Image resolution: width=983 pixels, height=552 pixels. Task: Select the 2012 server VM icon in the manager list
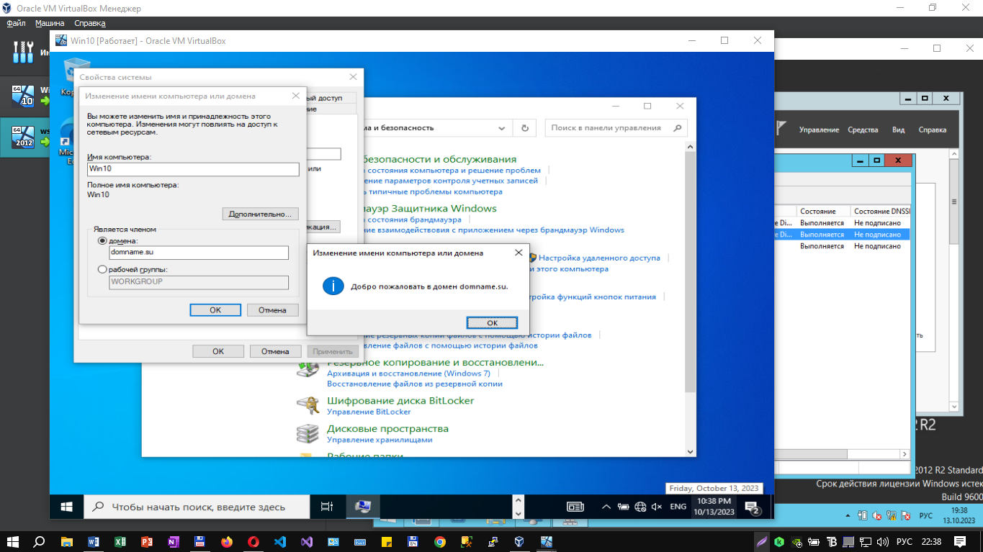(x=23, y=137)
